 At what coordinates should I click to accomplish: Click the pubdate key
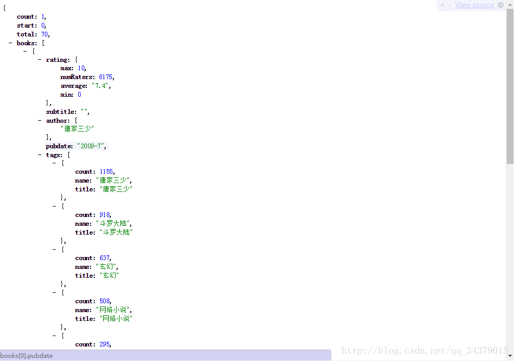pos(59,146)
